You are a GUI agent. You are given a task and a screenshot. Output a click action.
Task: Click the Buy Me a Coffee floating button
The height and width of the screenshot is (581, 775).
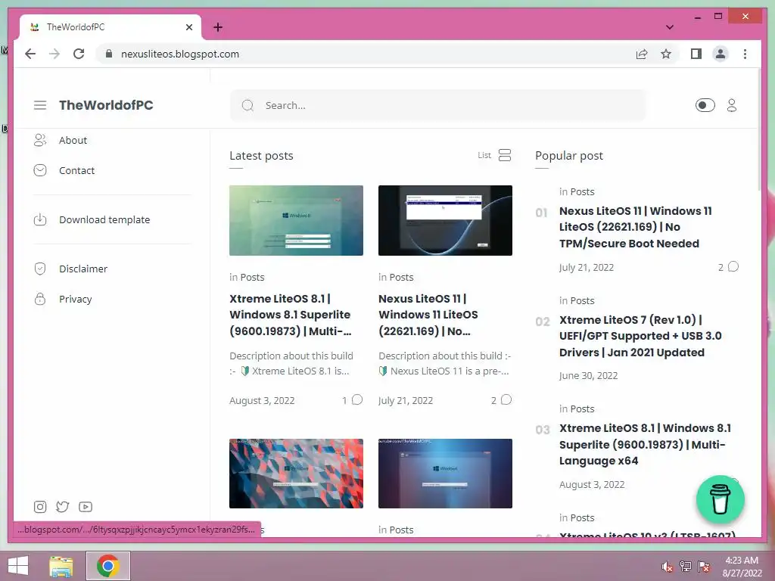point(721,499)
